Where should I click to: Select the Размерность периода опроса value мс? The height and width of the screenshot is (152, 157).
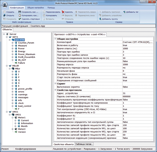tap(138, 68)
